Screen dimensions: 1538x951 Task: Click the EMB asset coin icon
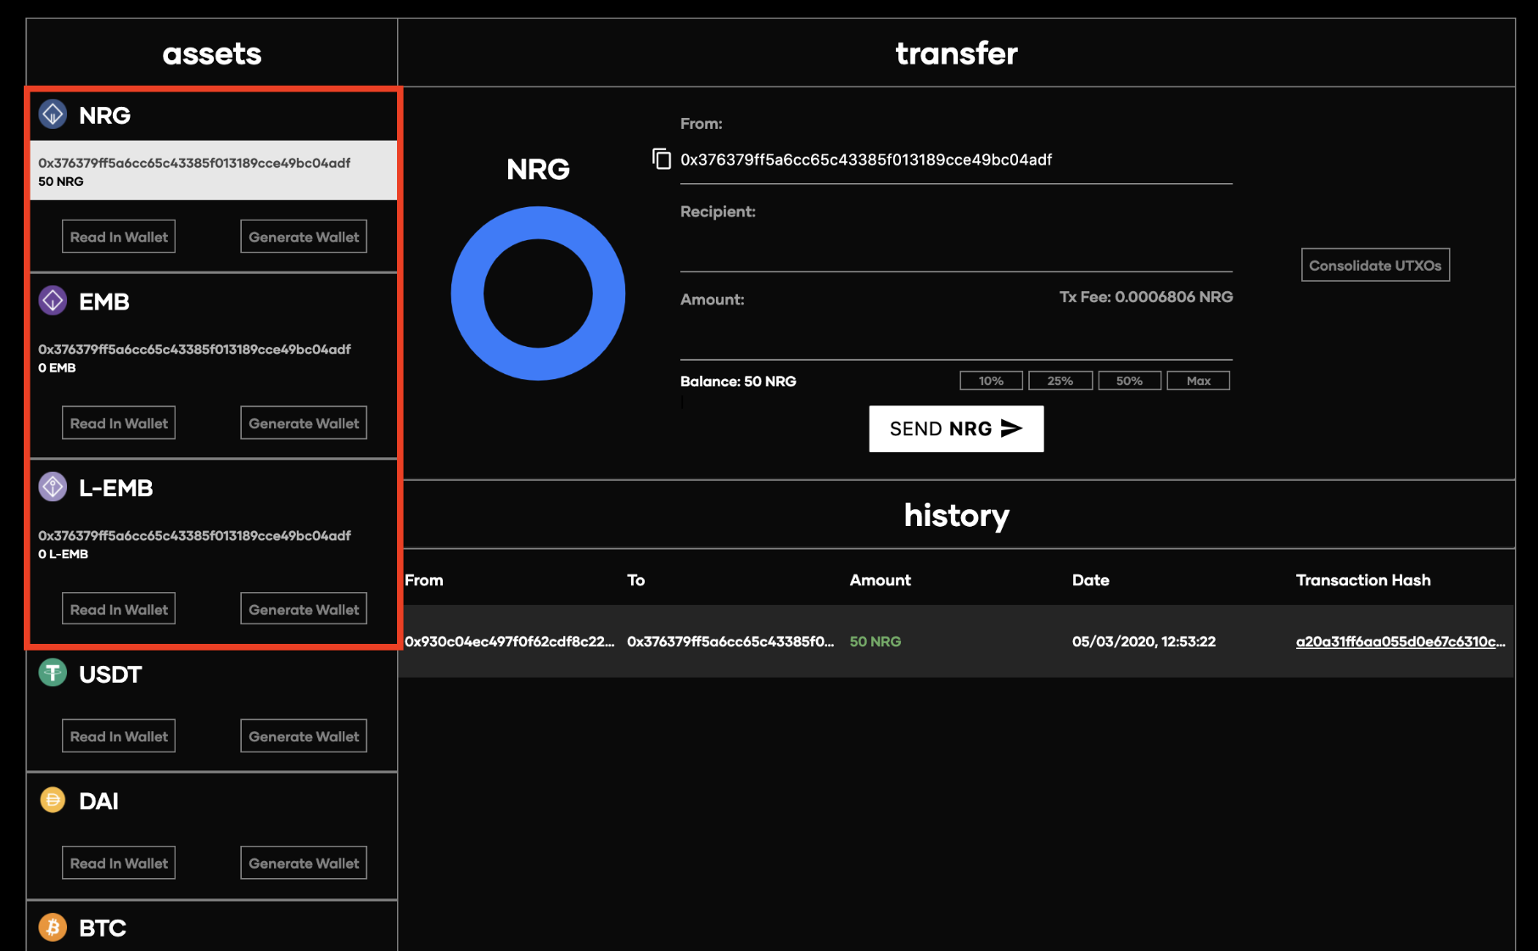coord(53,300)
